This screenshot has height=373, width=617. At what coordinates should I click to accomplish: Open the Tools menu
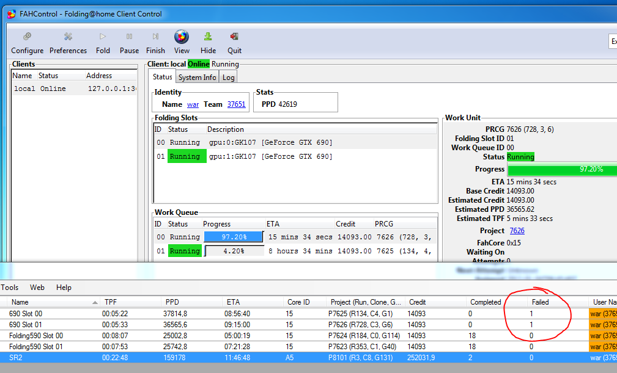(x=9, y=288)
